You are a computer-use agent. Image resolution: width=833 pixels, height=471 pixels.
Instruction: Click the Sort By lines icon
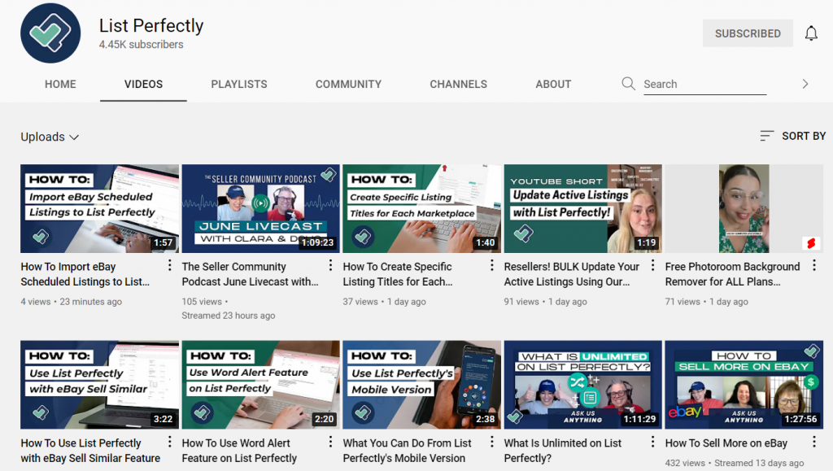coord(766,136)
